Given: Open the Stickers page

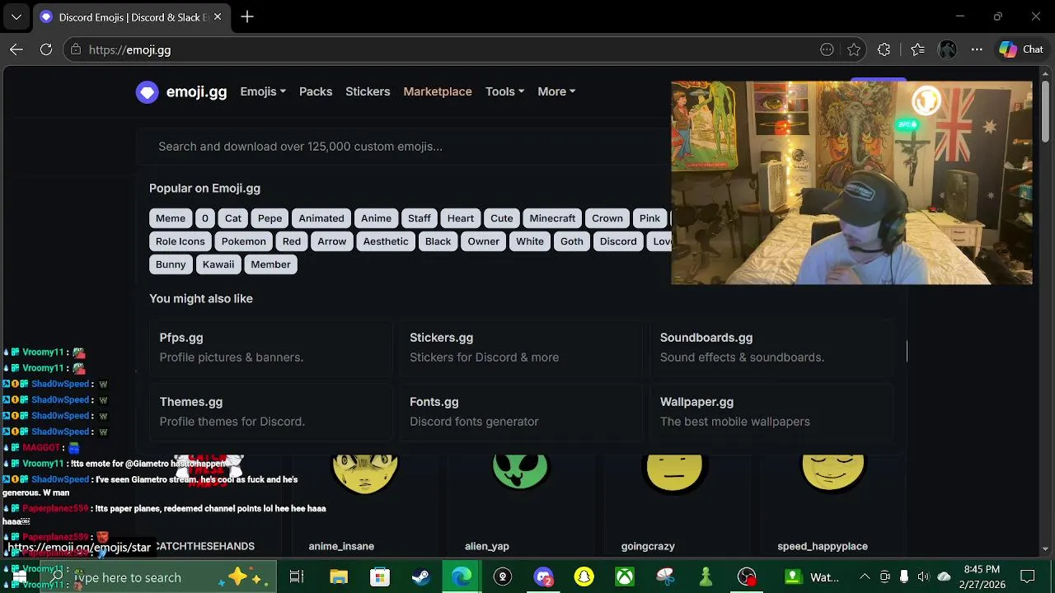Looking at the screenshot, I should (368, 91).
